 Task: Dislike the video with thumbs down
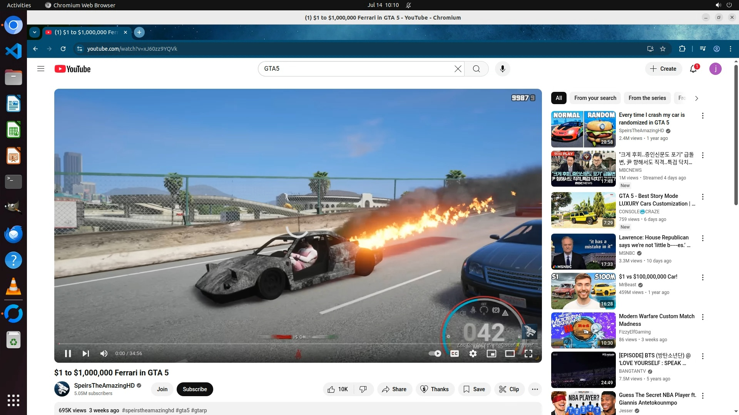pos(363,389)
